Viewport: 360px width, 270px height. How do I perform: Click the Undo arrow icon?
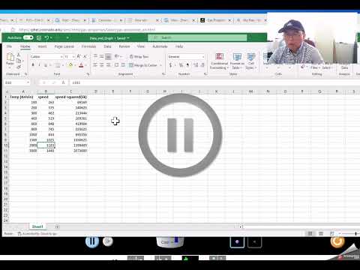[46, 37]
